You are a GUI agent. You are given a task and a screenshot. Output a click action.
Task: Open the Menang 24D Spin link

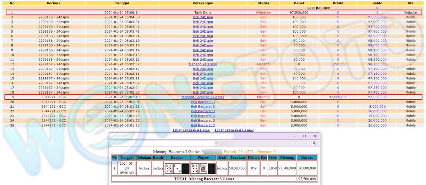tap(203, 64)
